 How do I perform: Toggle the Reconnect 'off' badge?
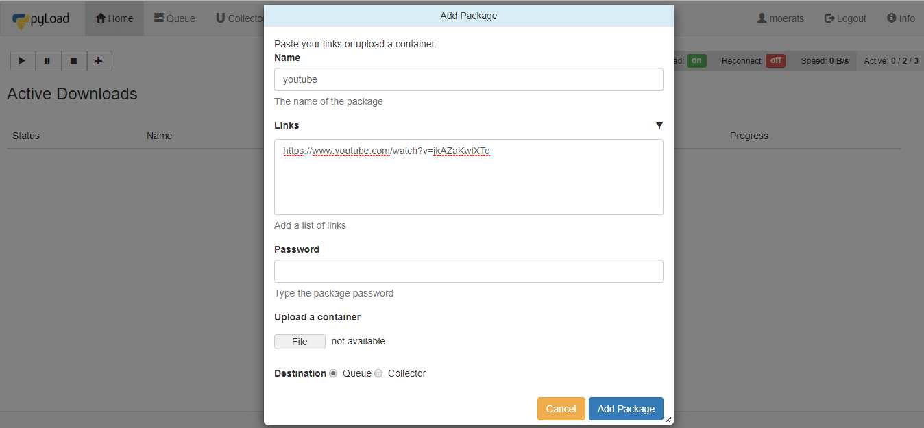point(775,61)
